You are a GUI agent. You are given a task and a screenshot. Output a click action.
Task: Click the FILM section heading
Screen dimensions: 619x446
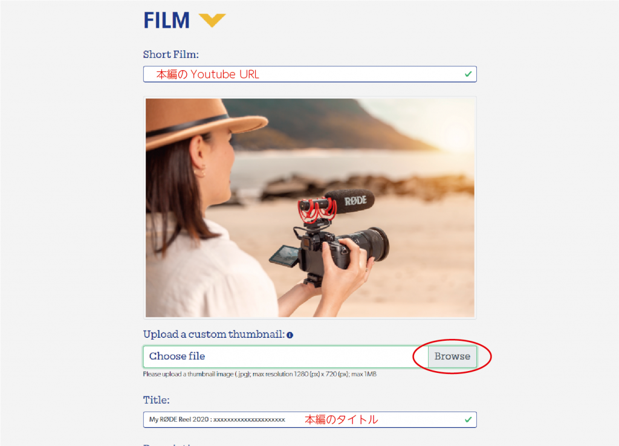tap(167, 21)
